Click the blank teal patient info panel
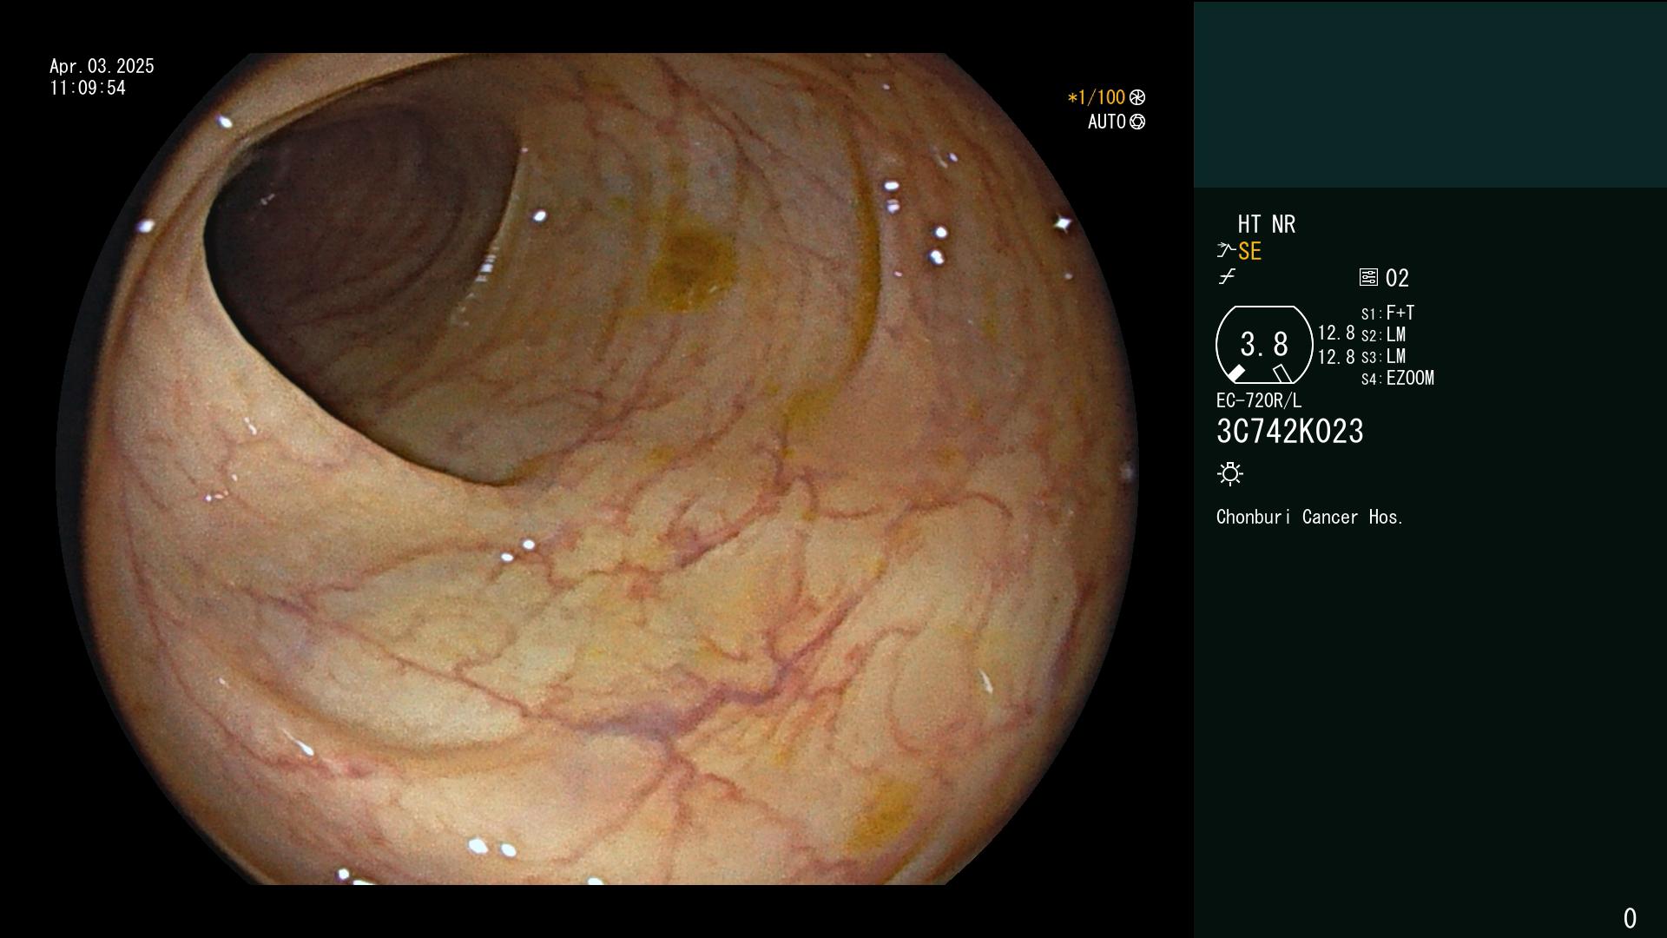Image resolution: width=1667 pixels, height=938 pixels. point(1430,95)
